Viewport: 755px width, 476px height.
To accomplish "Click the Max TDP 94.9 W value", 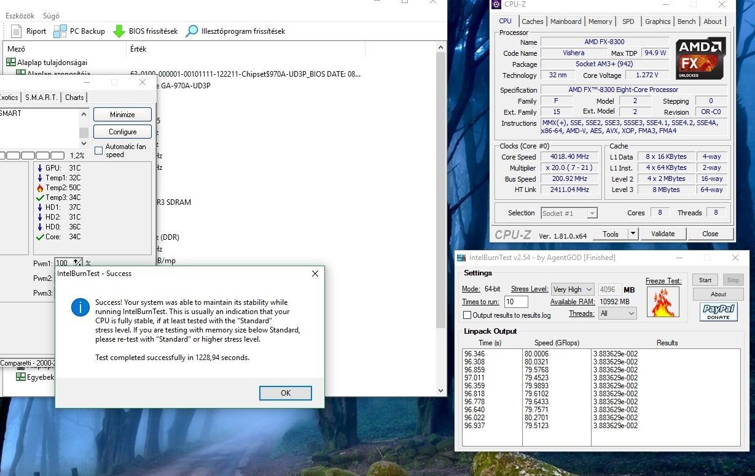I will [655, 53].
